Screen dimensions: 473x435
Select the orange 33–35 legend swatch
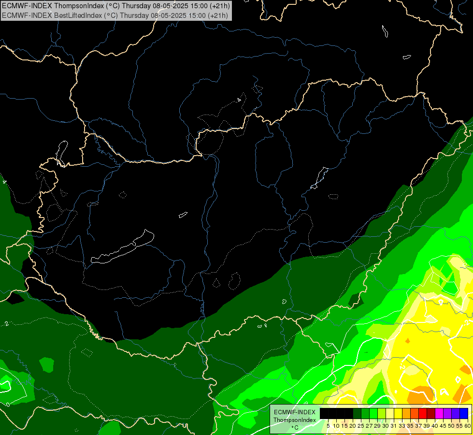(406, 413)
